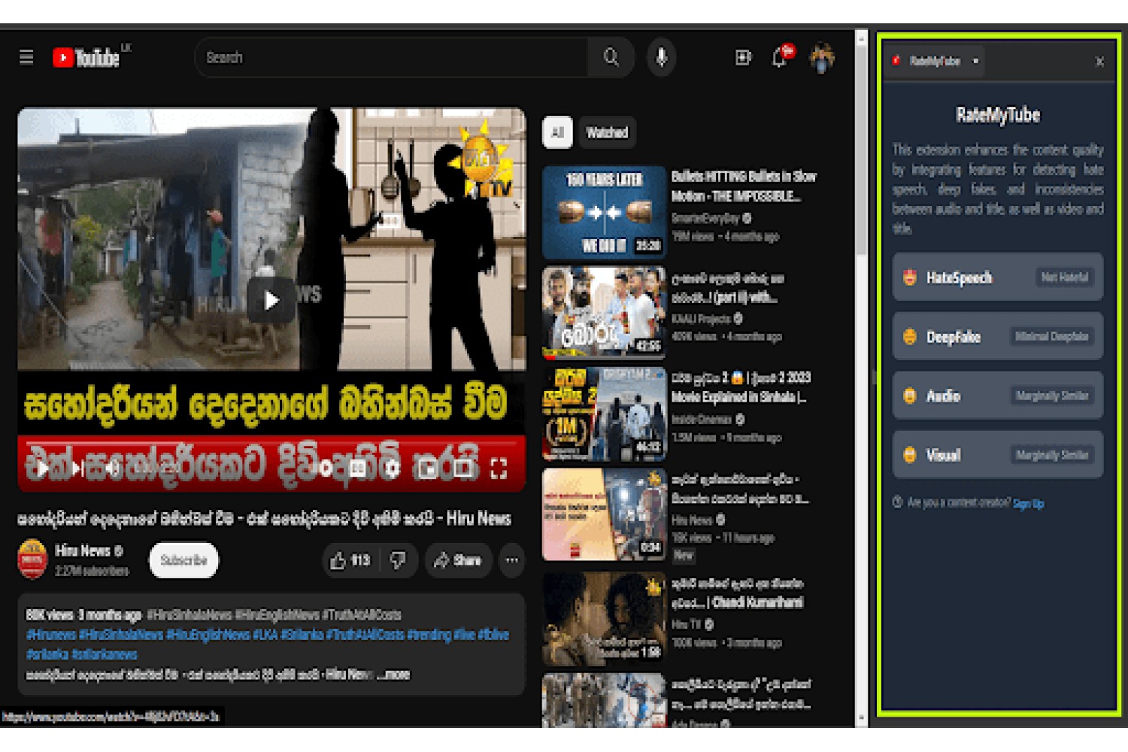This screenshot has width=1128, height=752.
Task: Select the All filter chip
Action: pos(557,132)
